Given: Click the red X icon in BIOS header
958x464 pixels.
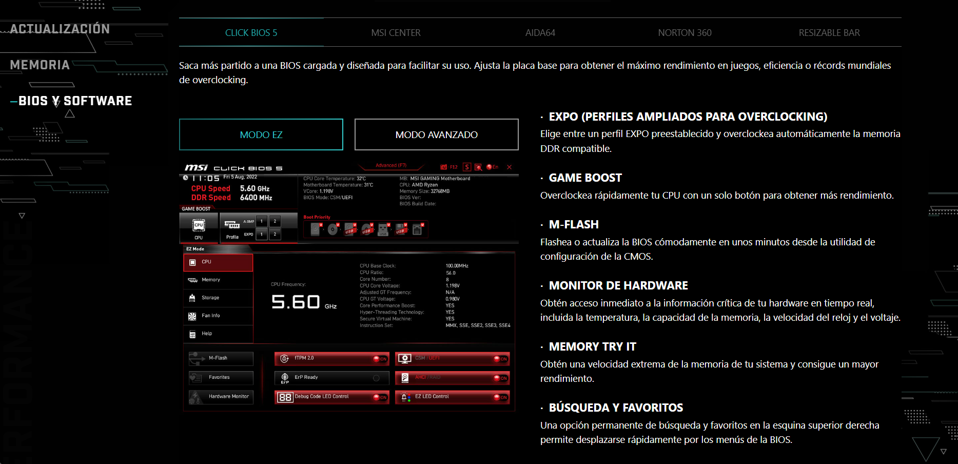Looking at the screenshot, I should pos(509,167).
